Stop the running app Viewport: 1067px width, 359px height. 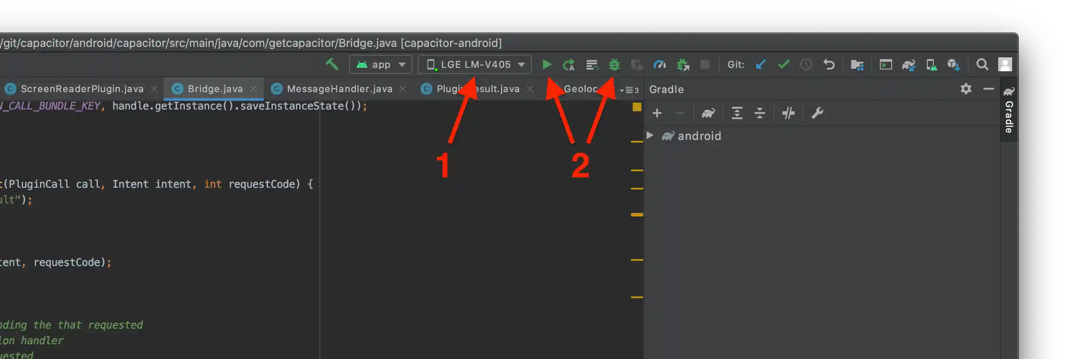(705, 65)
